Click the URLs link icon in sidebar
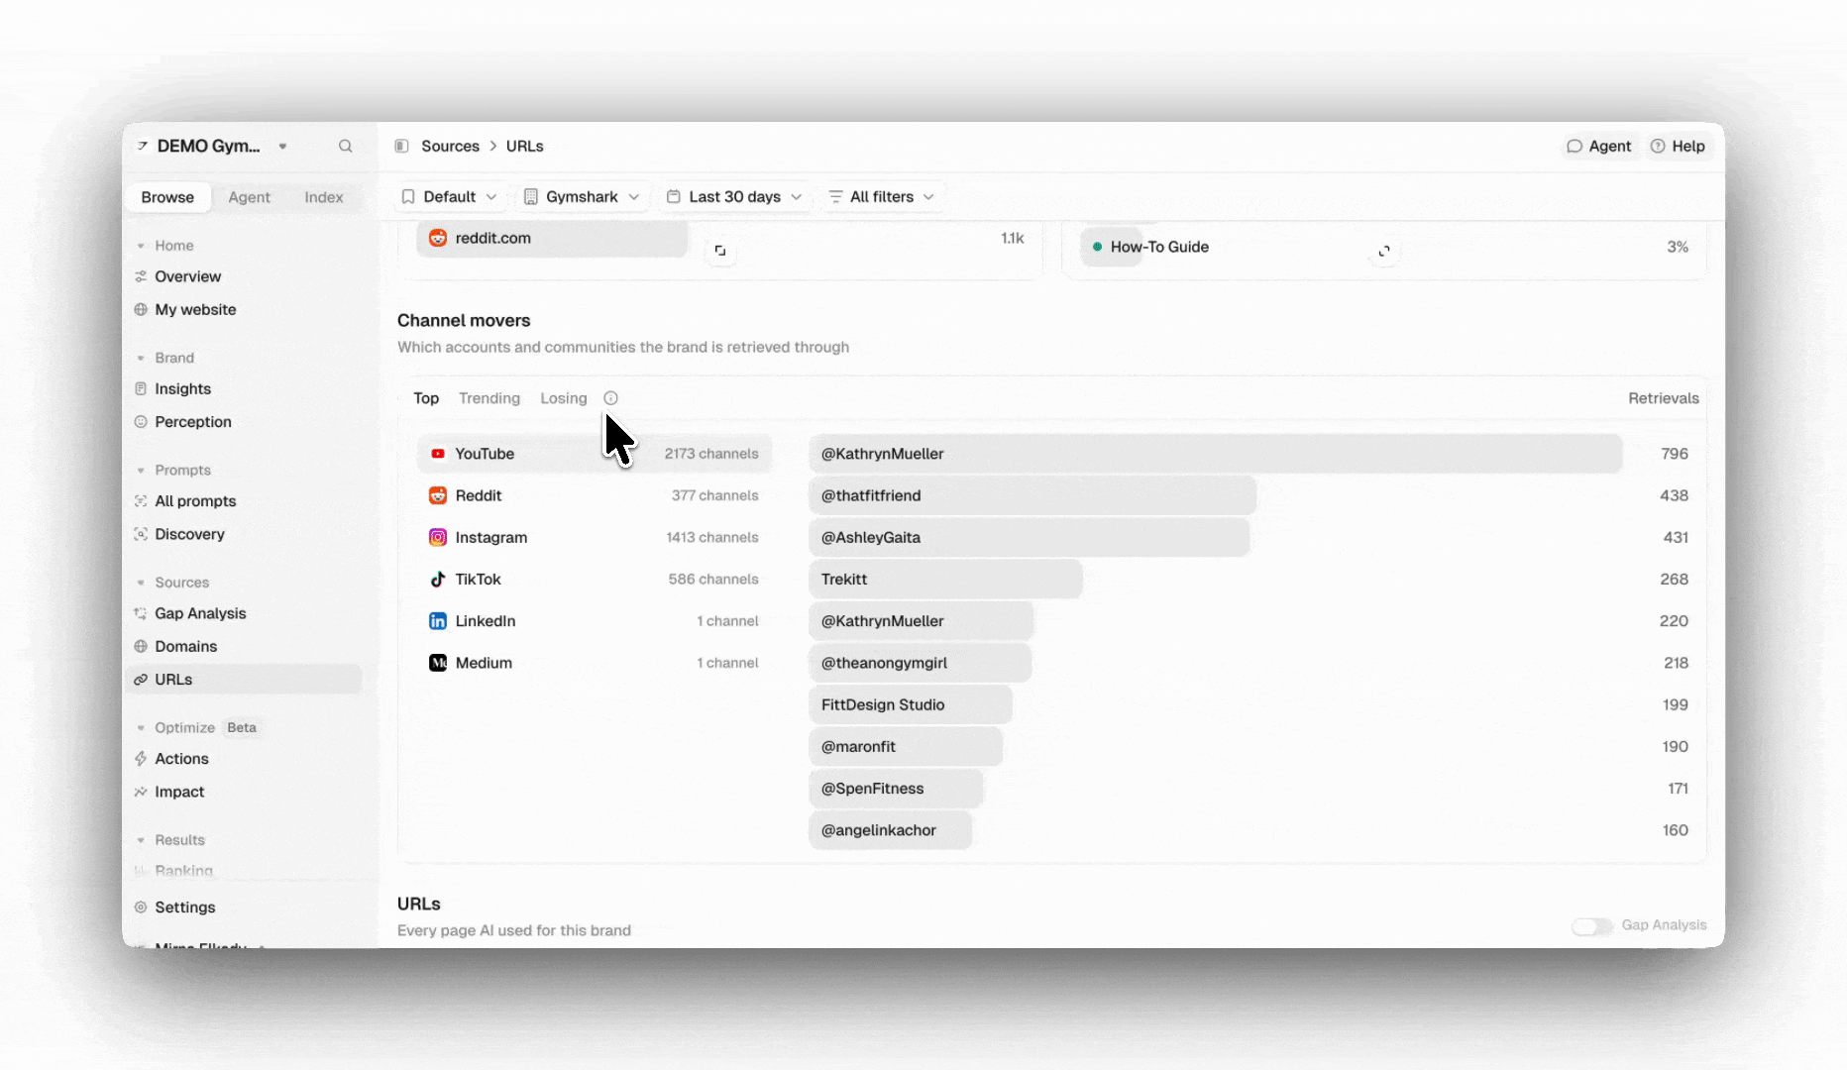This screenshot has width=1847, height=1070. tap(141, 680)
